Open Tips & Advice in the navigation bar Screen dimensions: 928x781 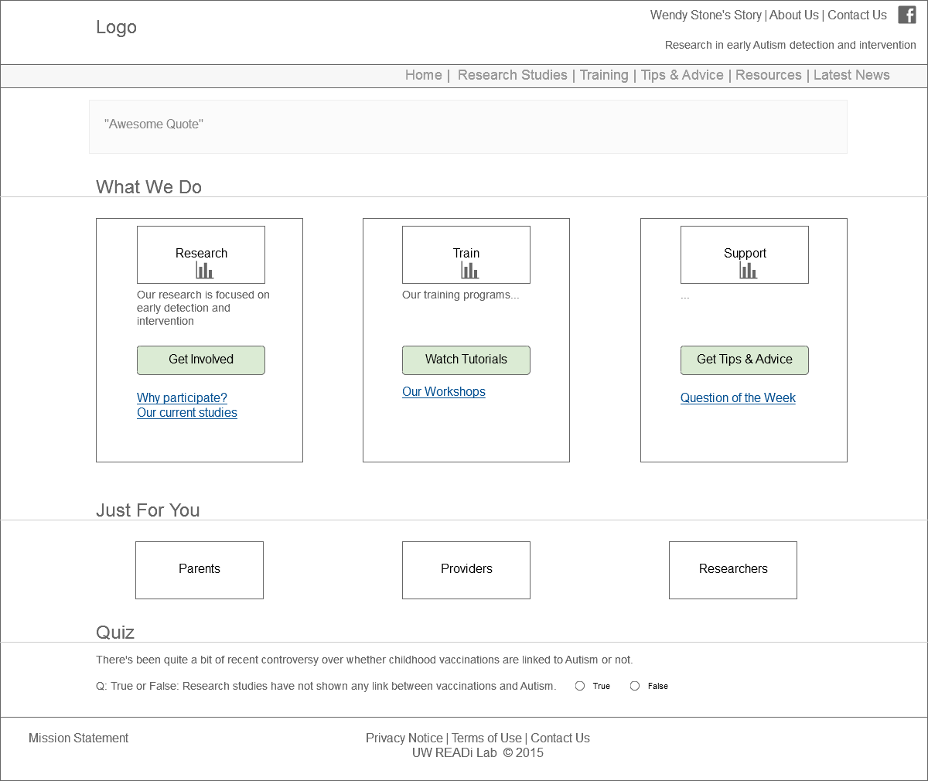(682, 75)
